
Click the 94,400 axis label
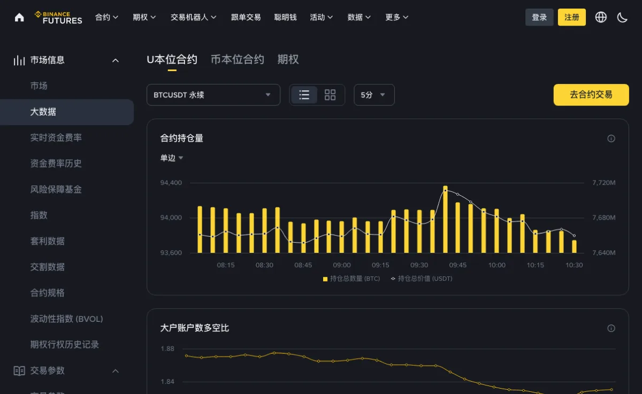pyautogui.click(x=171, y=183)
